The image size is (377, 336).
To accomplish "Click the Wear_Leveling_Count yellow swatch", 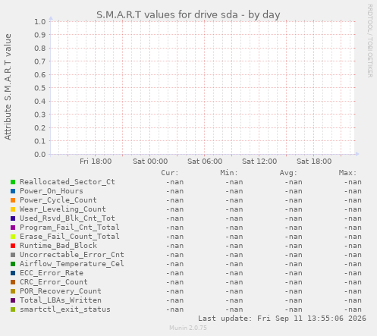I will (13, 209).
